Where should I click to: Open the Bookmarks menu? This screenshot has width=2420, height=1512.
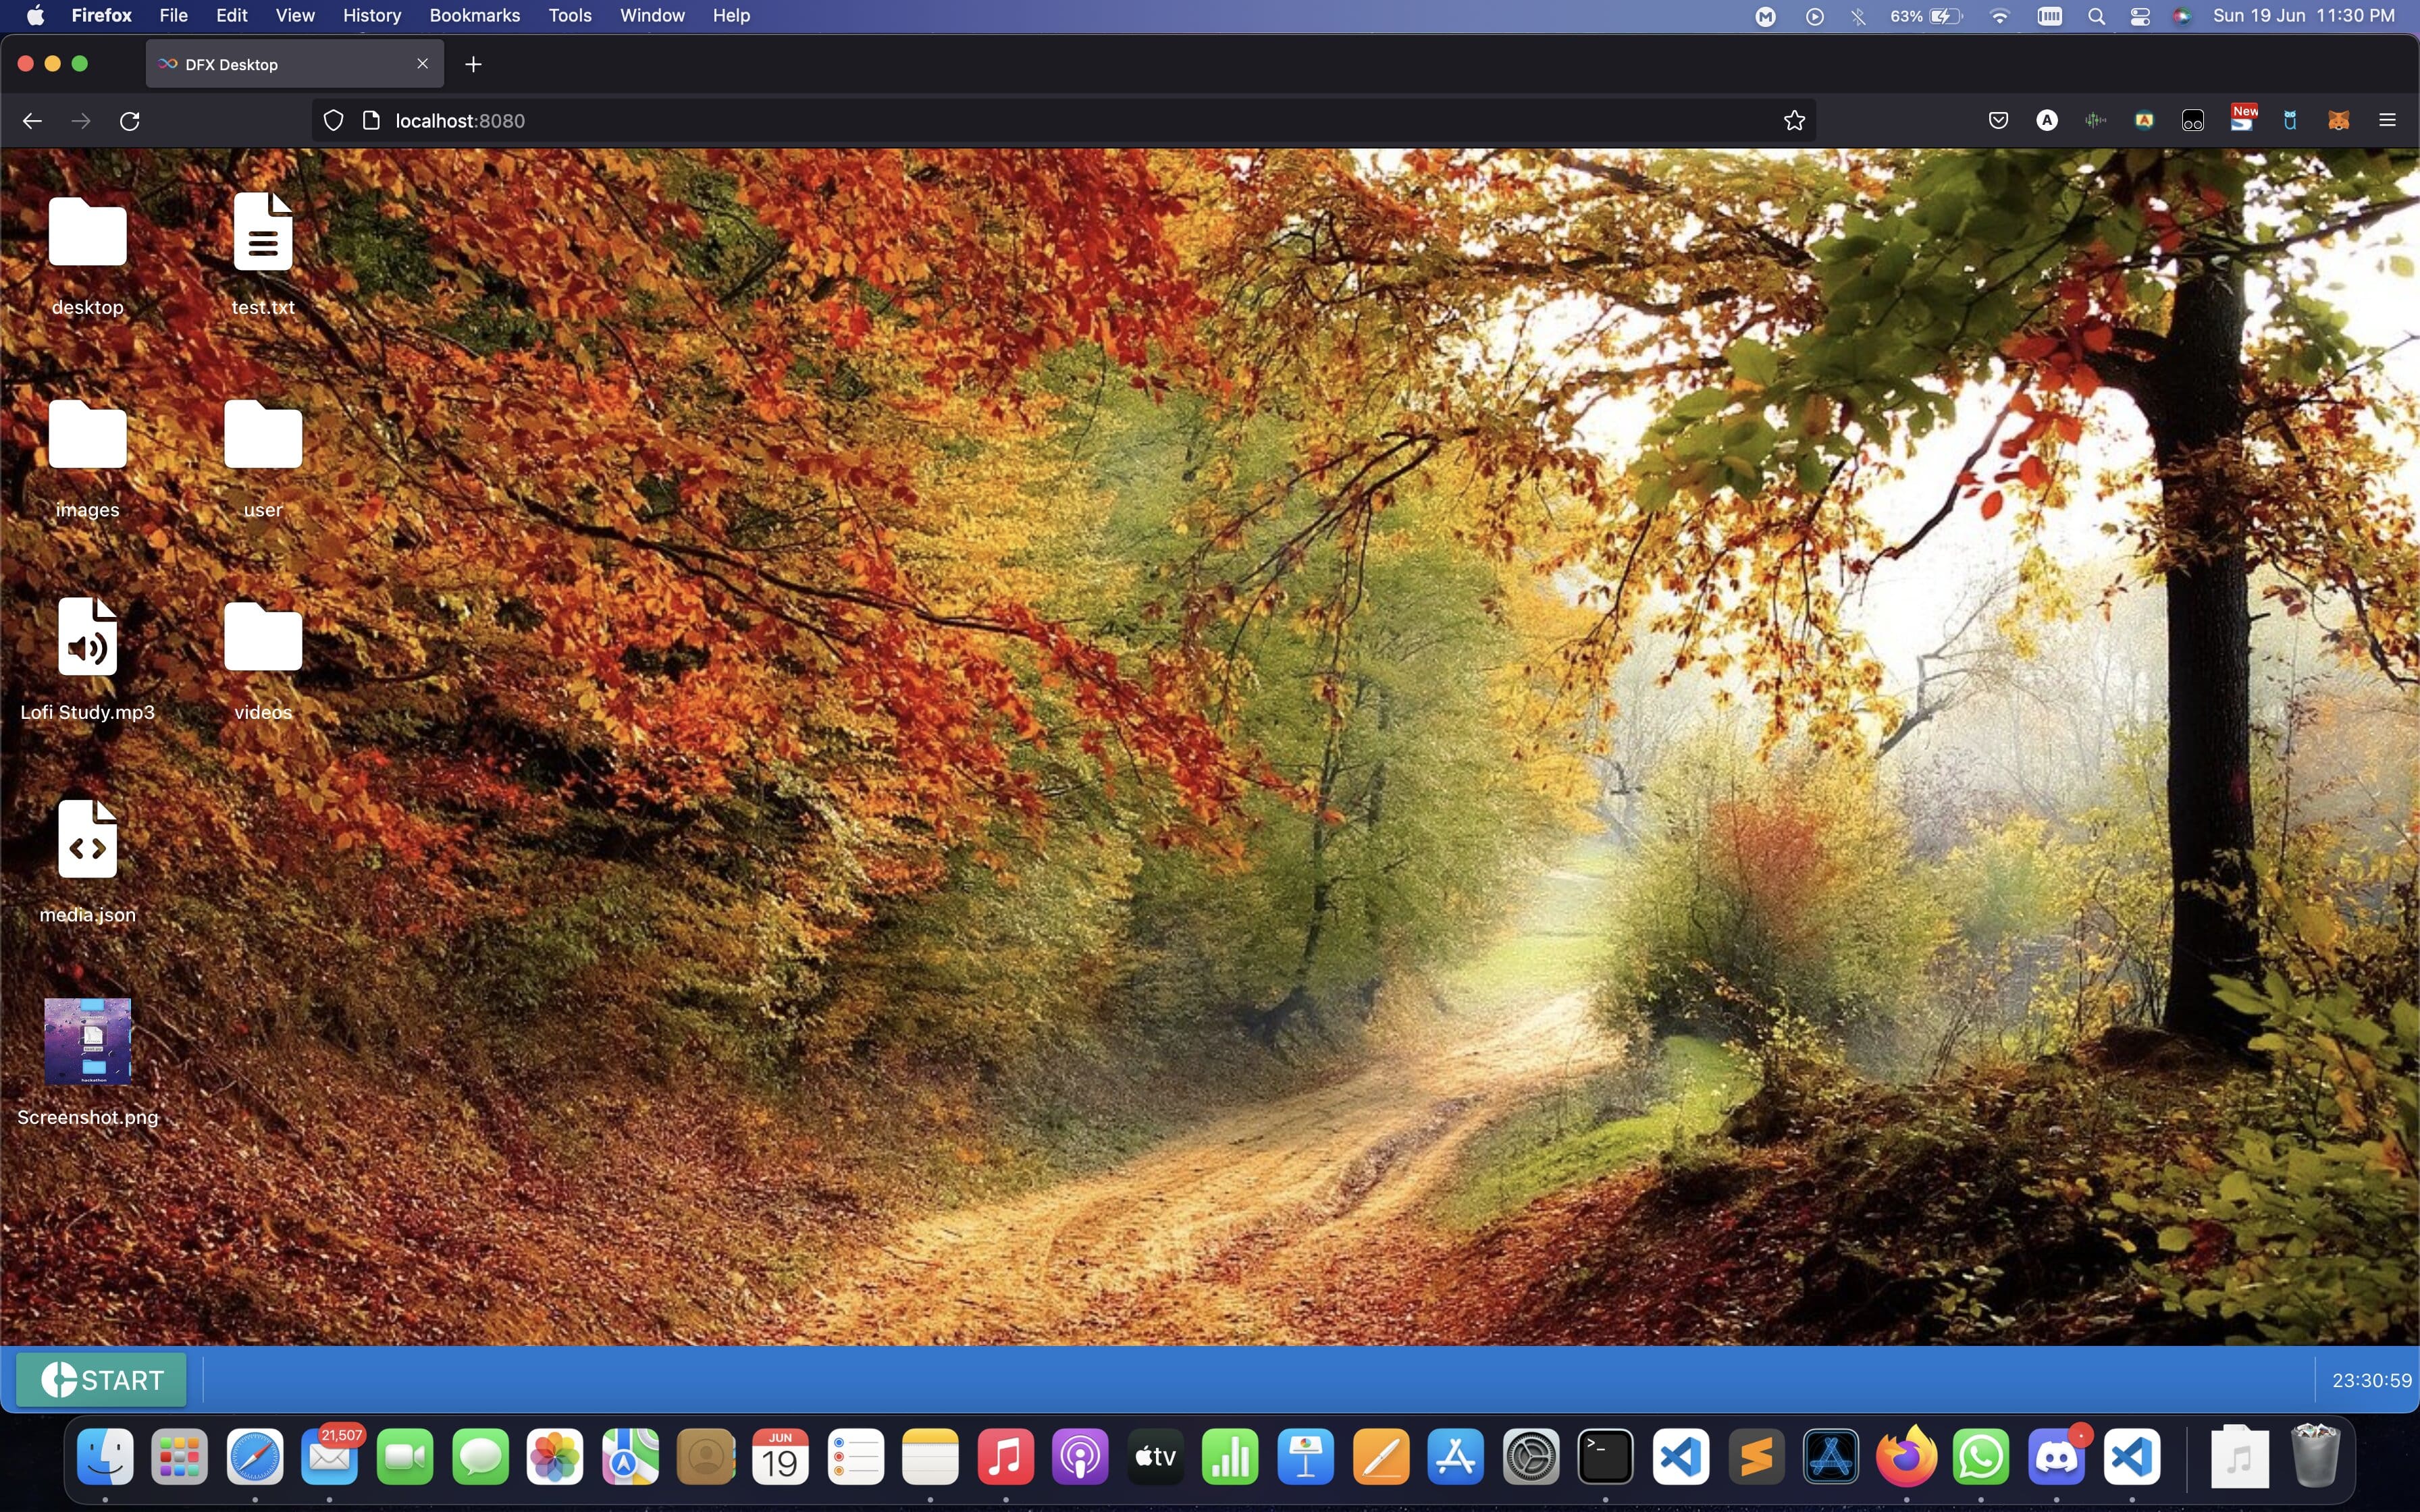point(474,15)
